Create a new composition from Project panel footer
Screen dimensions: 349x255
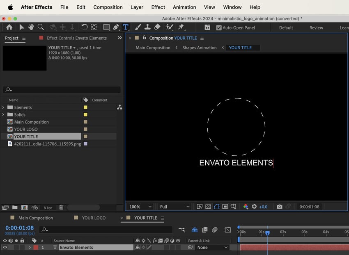click(x=24, y=207)
